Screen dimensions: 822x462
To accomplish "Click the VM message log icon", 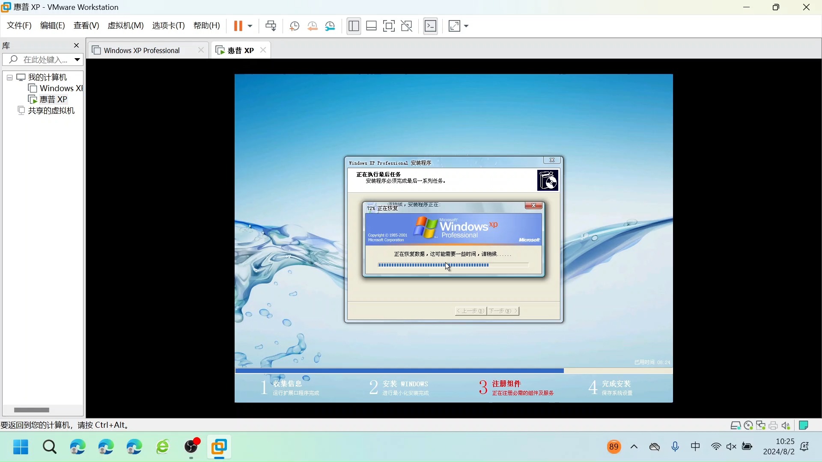I will [x=804, y=425].
